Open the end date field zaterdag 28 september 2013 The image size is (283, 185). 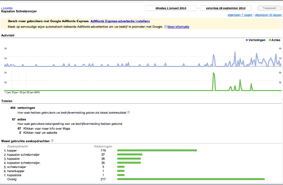[x=226, y=8]
